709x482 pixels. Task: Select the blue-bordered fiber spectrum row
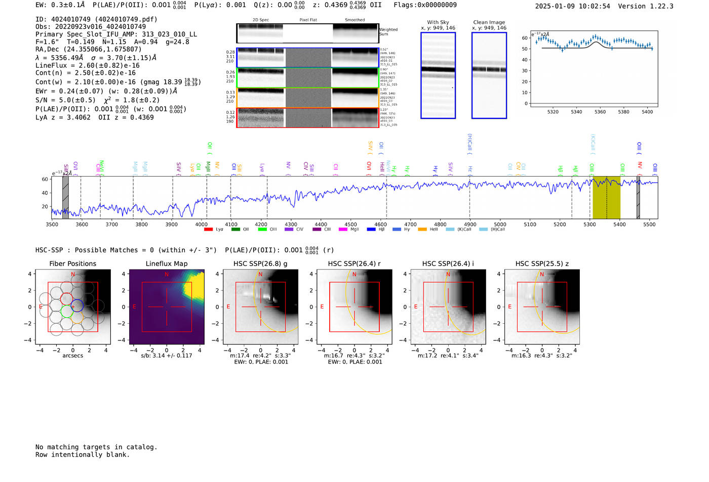coord(307,58)
